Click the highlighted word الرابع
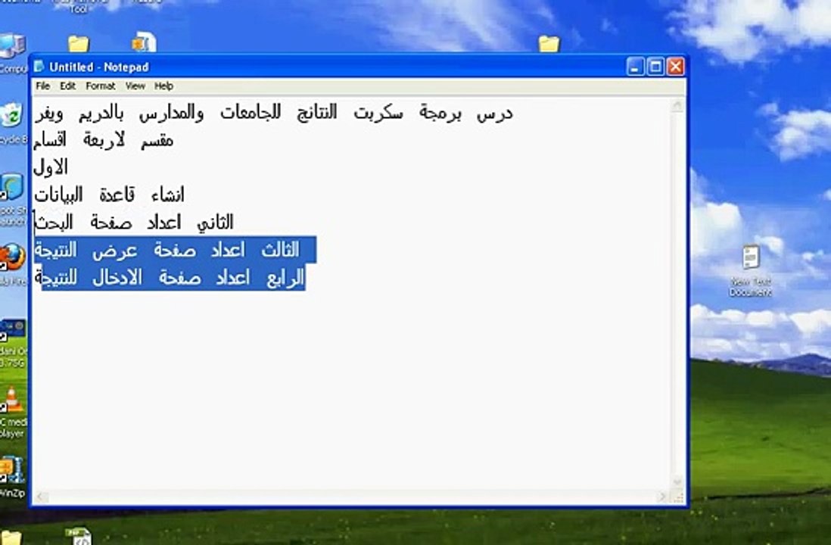 click(x=285, y=278)
